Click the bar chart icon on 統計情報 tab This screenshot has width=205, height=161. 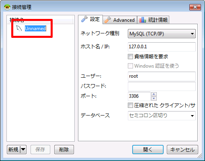(x=142, y=20)
